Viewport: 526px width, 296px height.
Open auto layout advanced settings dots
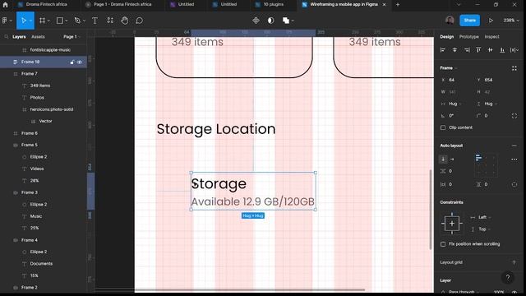514,160
